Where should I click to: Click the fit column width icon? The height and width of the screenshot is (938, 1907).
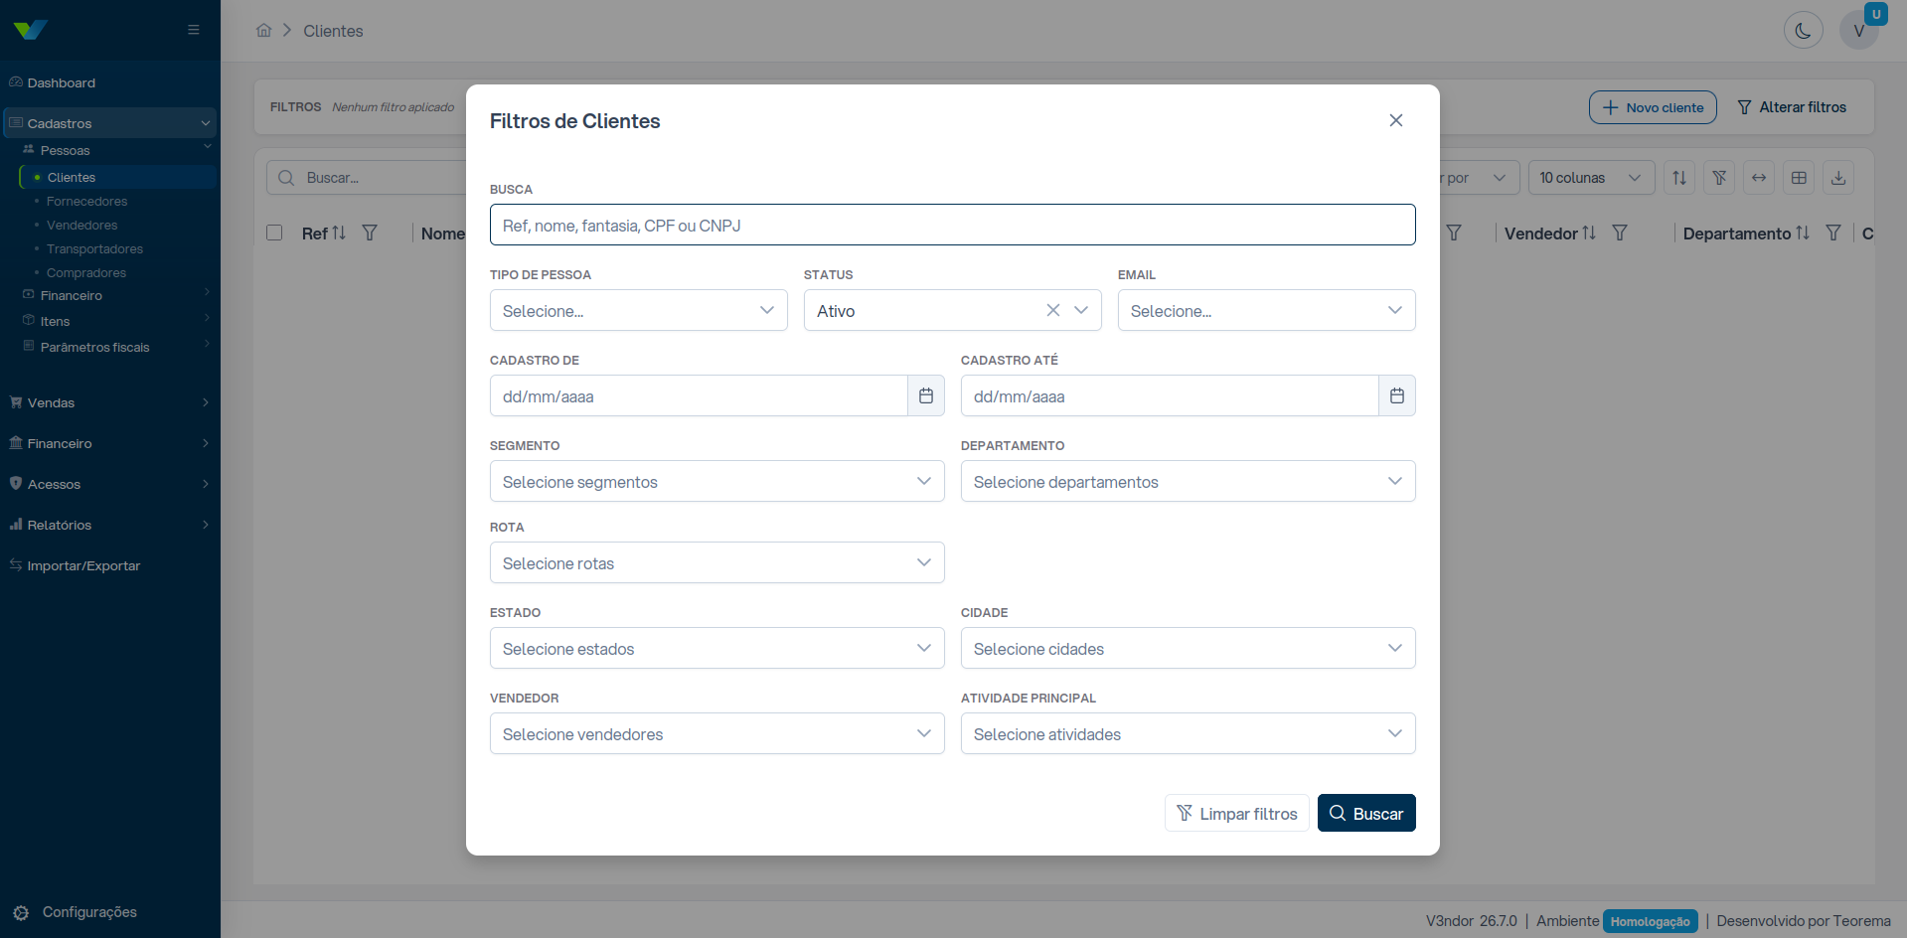pyautogui.click(x=1759, y=177)
